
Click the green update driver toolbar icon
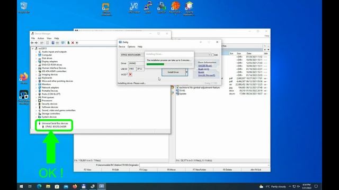coord(68,43)
